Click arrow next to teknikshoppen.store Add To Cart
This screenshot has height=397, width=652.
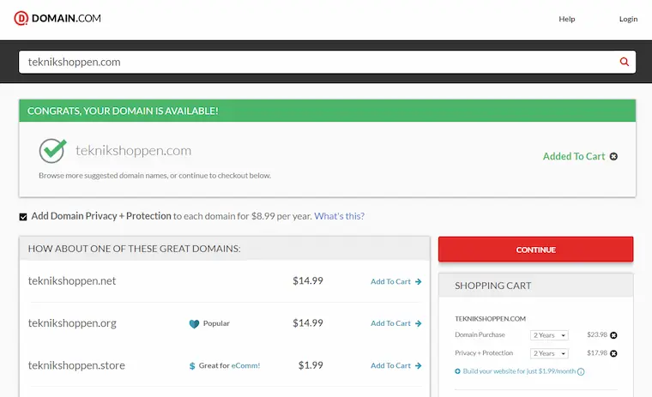tap(419, 365)
